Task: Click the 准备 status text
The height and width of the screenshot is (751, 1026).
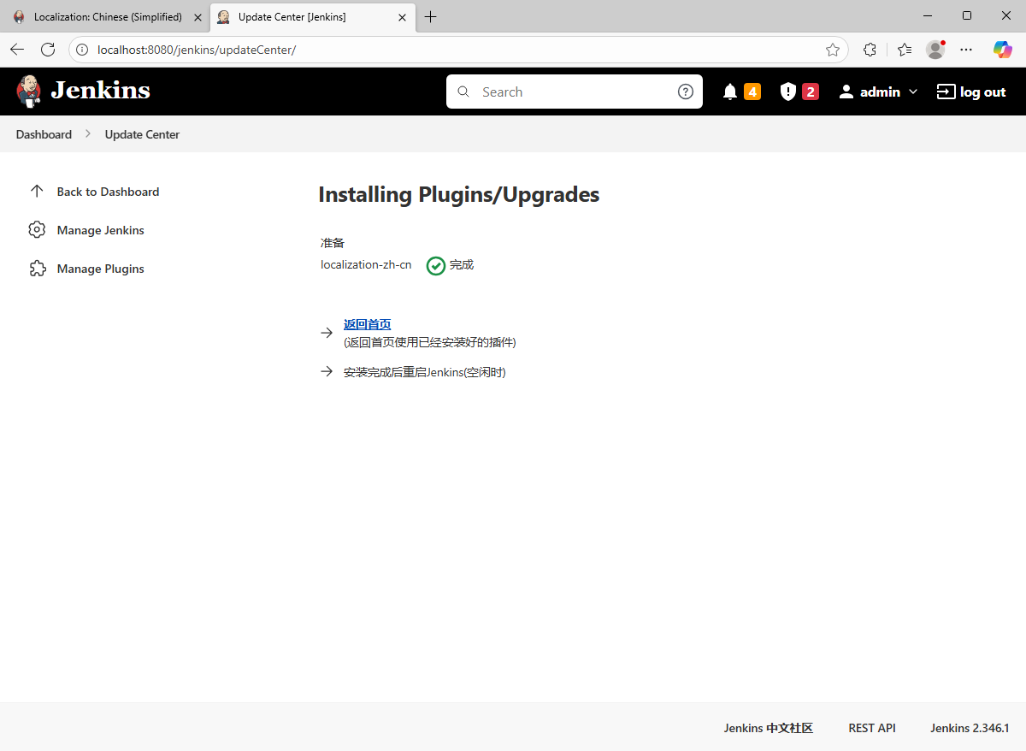Action: [x=333, y=243]
